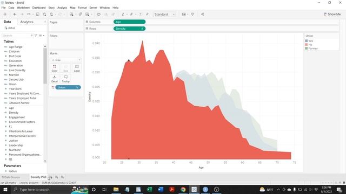Click the Yes color swatch in Union legend

(x=307, y=41)
